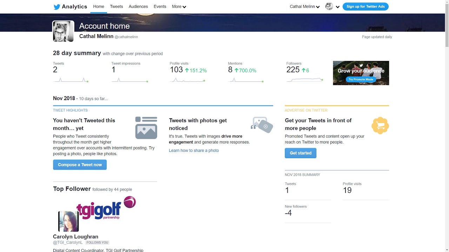Click the Followers green up arrow
Image resolution: width=449 pixels, height=252 pixels.
(303, 70)
